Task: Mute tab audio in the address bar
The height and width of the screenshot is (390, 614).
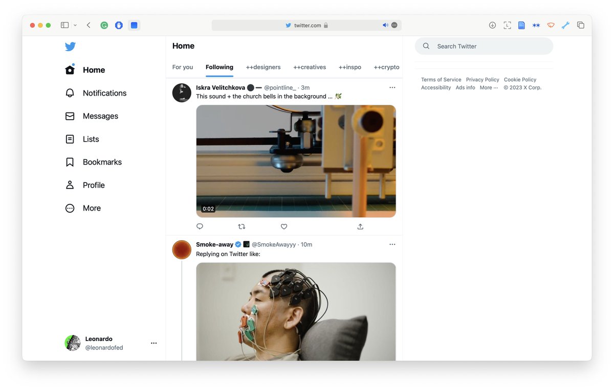Action: [x=385, y=25]
